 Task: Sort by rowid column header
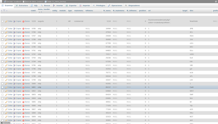click(x=33, y=11)
